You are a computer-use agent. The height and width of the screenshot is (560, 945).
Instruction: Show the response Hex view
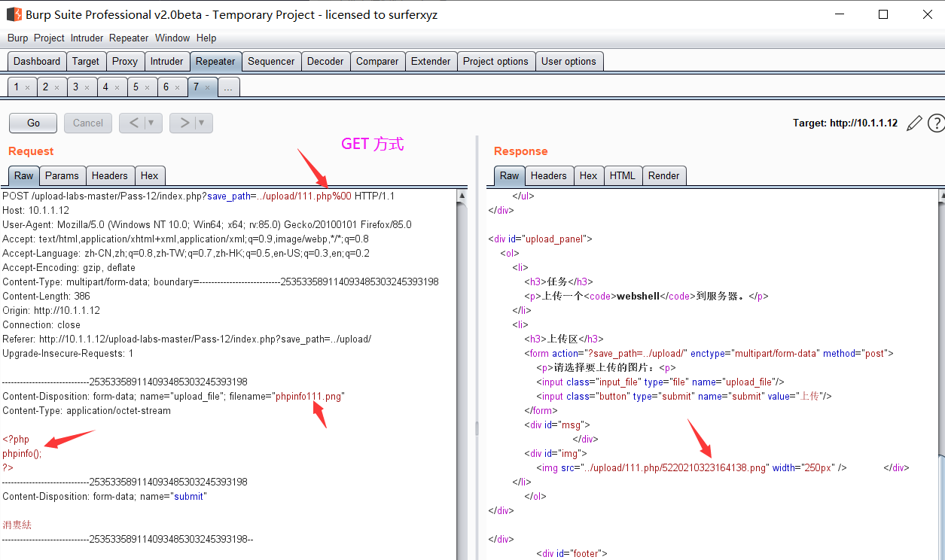tap(588, 175)
